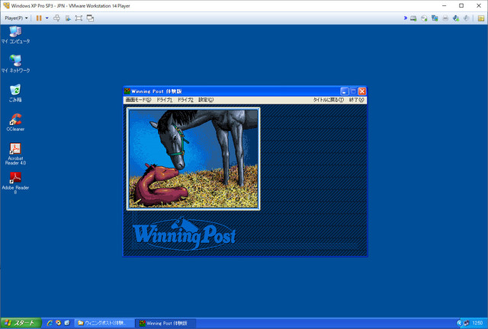The image size is (488, 329).
Task: Open the ドライブ1 menu
Action: [164, 100]
